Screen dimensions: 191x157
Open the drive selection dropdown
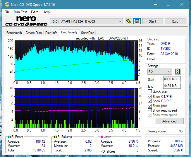[86, 21]
